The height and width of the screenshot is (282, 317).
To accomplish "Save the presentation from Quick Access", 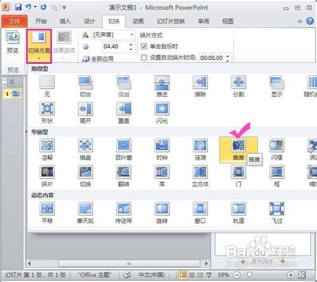I will (18, 7).
